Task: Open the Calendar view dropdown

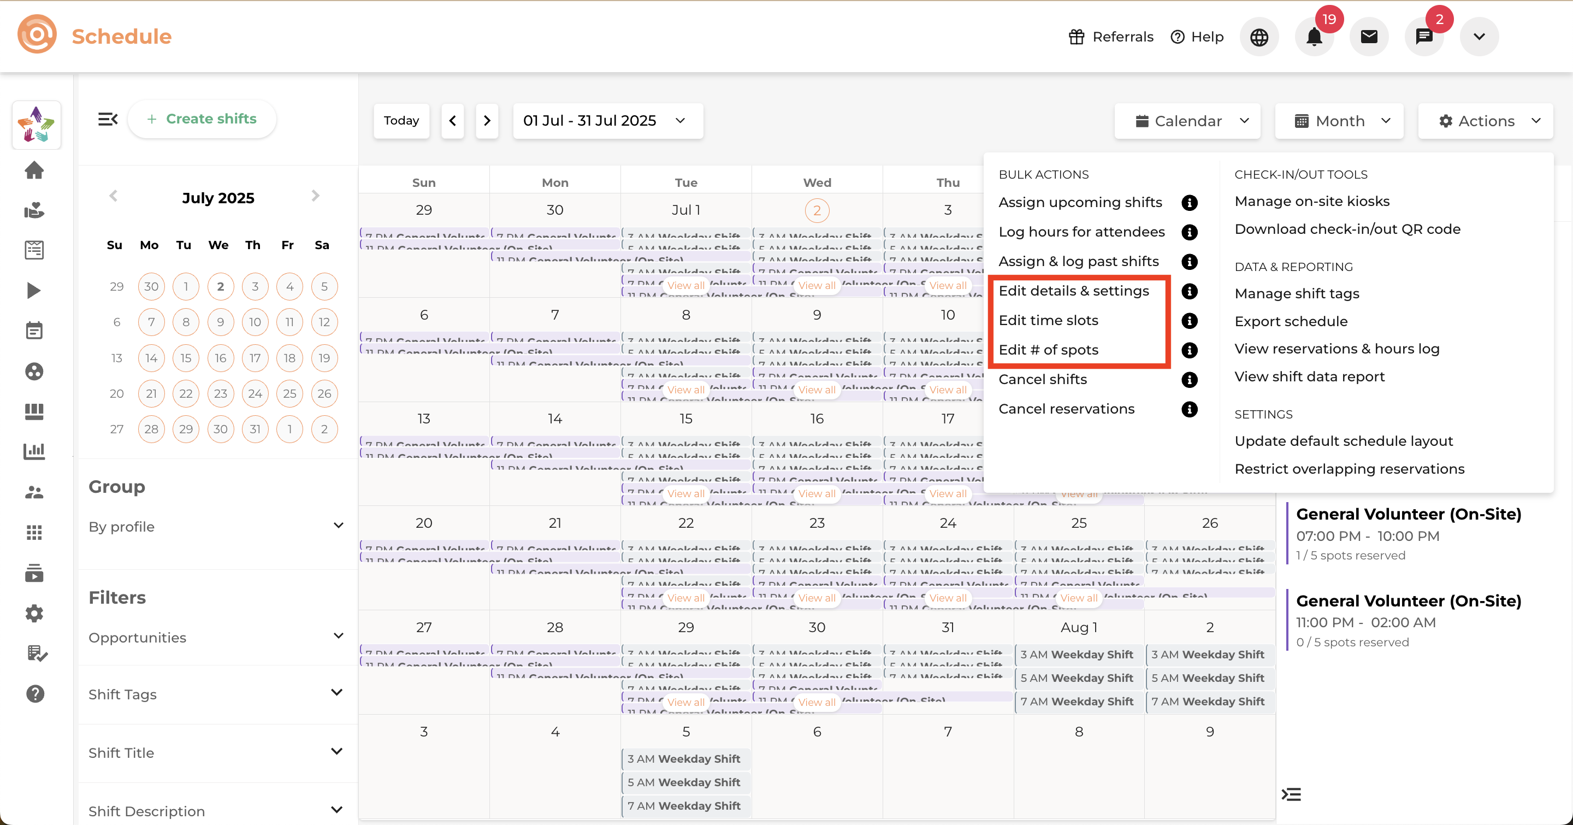Action: pos(1187,121)
